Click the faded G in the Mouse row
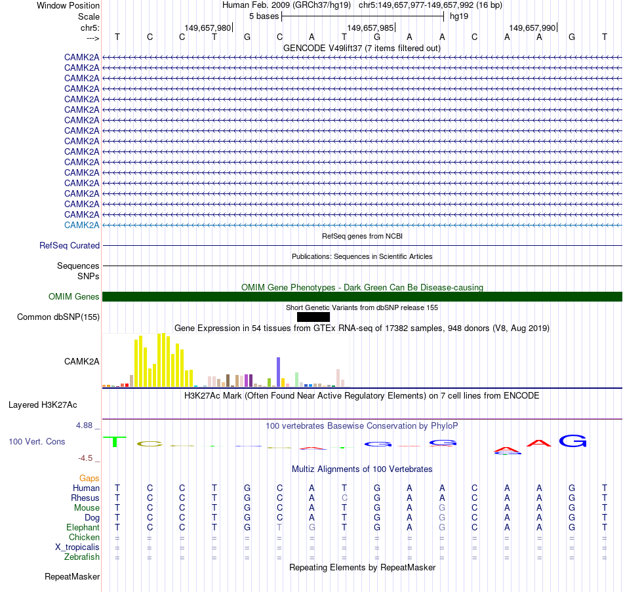623x592 pixels. tap(442, 508)
